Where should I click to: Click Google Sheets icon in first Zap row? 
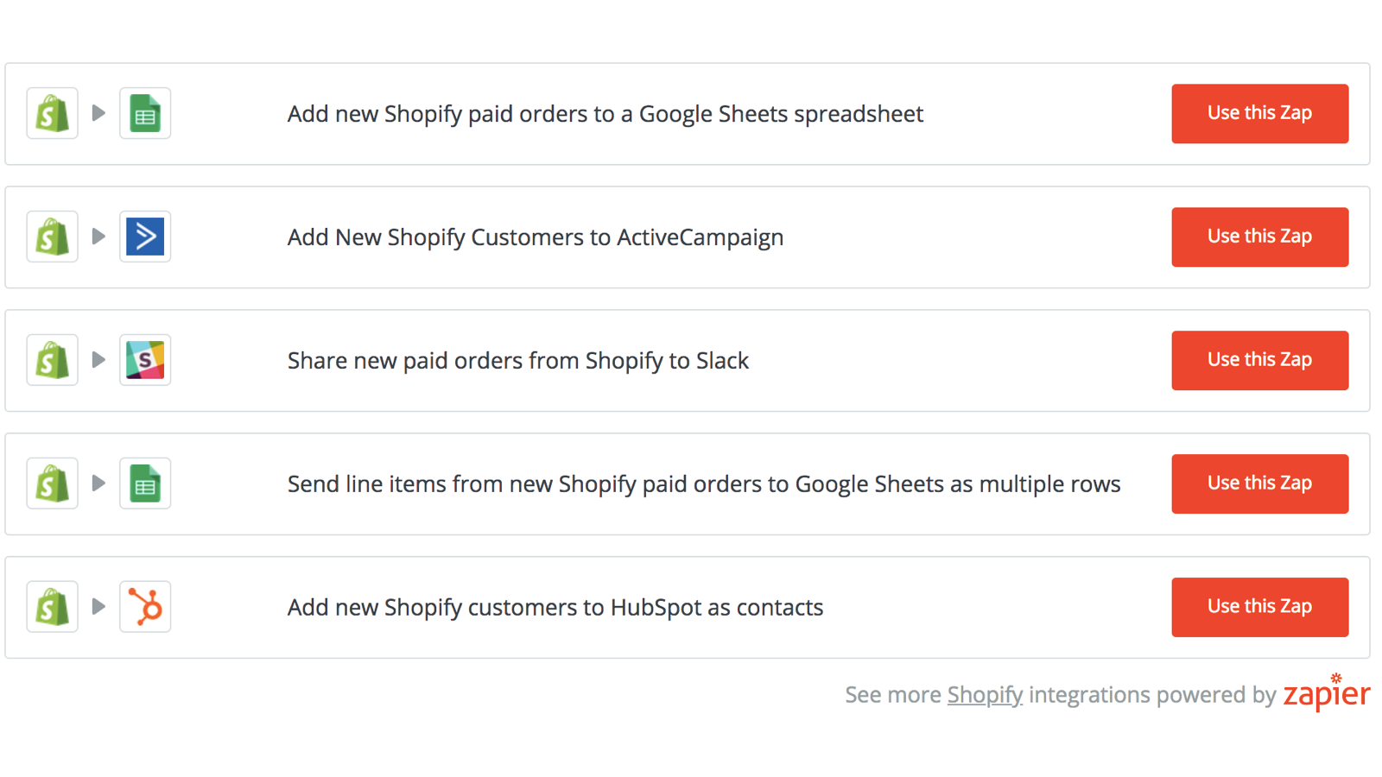(x=145, y=113)
